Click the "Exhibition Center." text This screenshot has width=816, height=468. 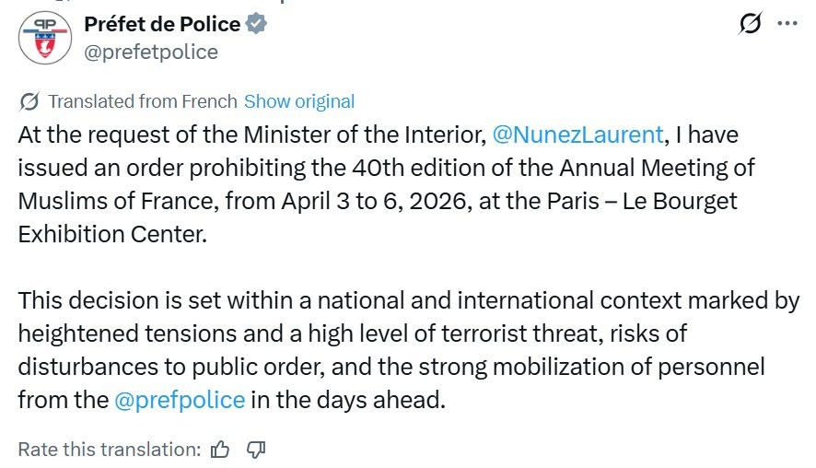[112, 234]
